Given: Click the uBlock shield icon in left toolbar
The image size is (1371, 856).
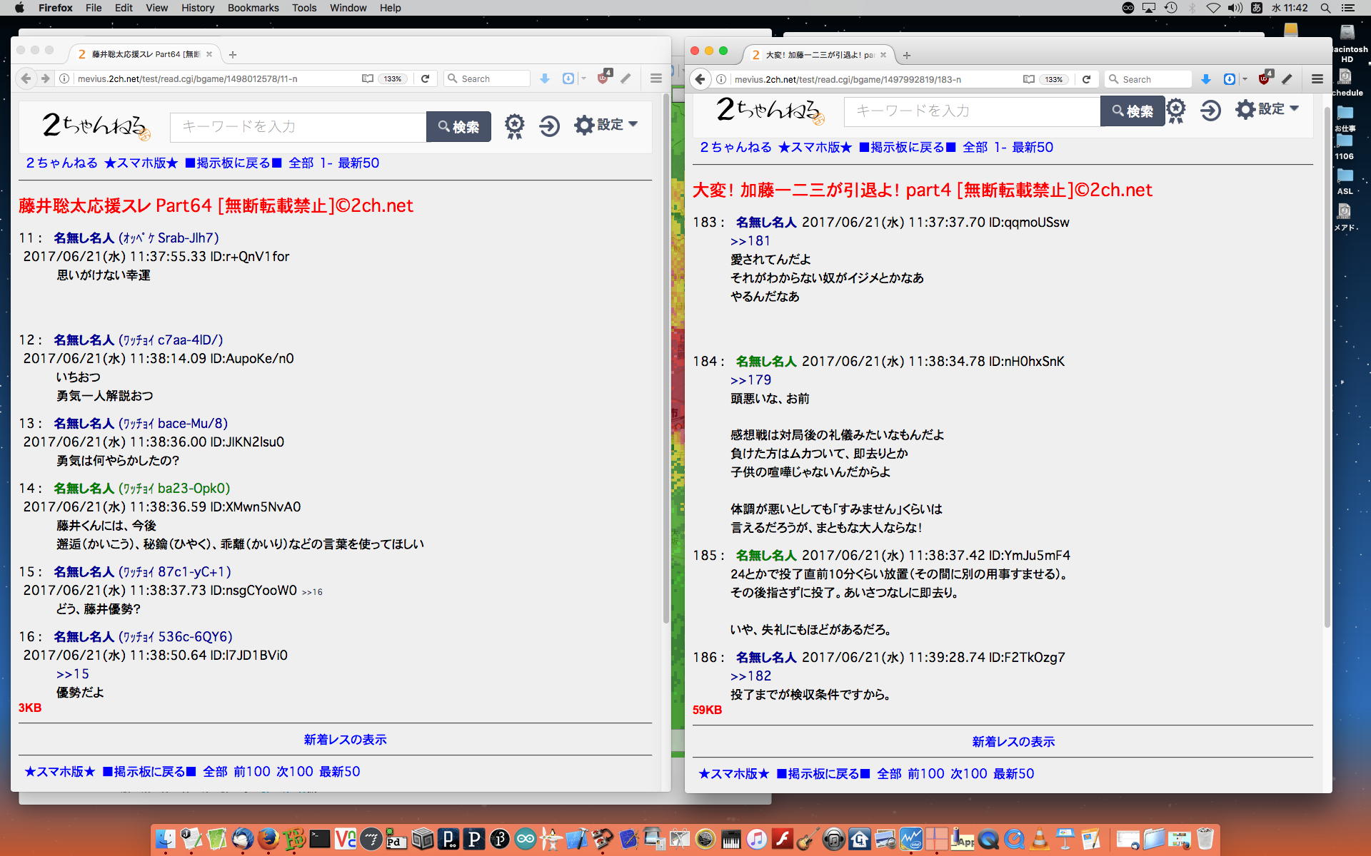Looking at the screenshot, I should pos(603,78).
